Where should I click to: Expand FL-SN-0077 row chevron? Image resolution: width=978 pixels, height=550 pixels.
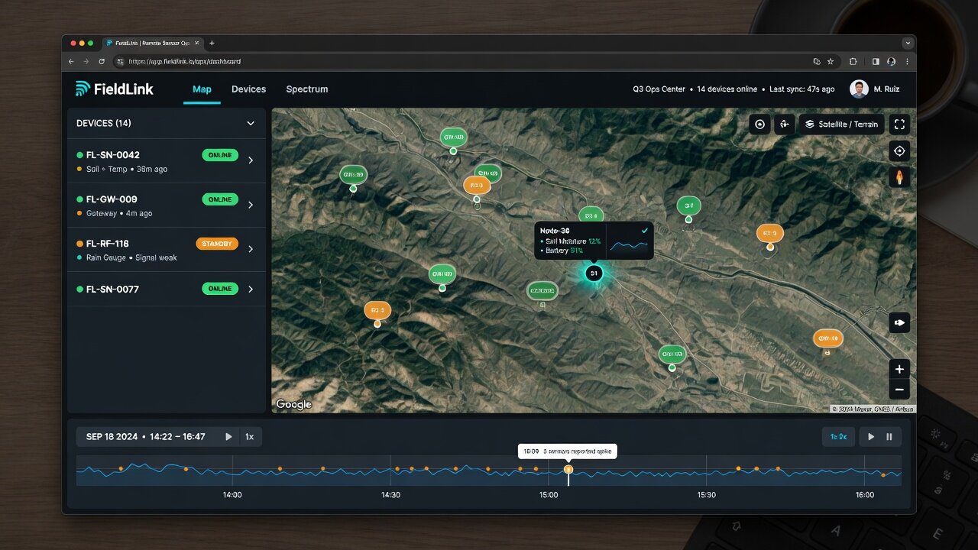pyautogui.click(x=251, y=289)
